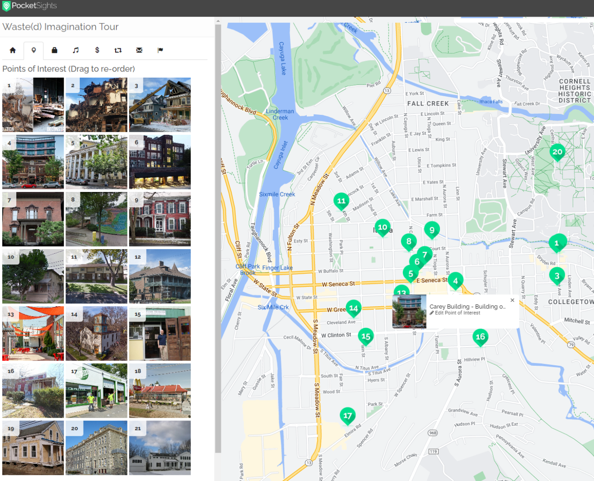Image resolution: width=594 pixels, height=481 pixels.
Task: Open point of interest thumbnail 9
Action: pyautogui.click(x=160, y=219)
